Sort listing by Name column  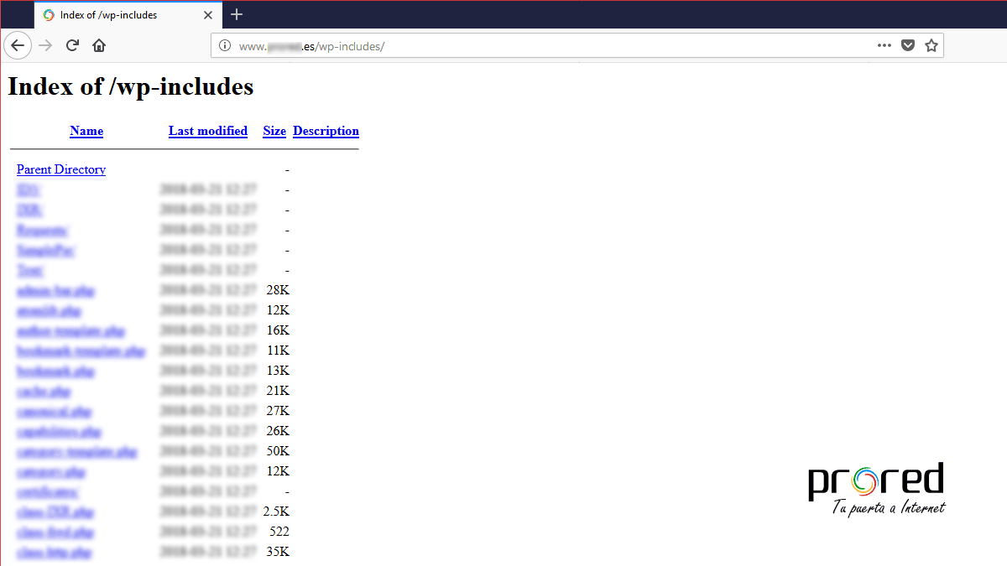[x=86, y=131]
